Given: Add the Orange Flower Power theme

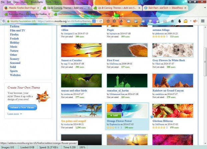Looking at the screenshot, I should click(x=114, y=115).
